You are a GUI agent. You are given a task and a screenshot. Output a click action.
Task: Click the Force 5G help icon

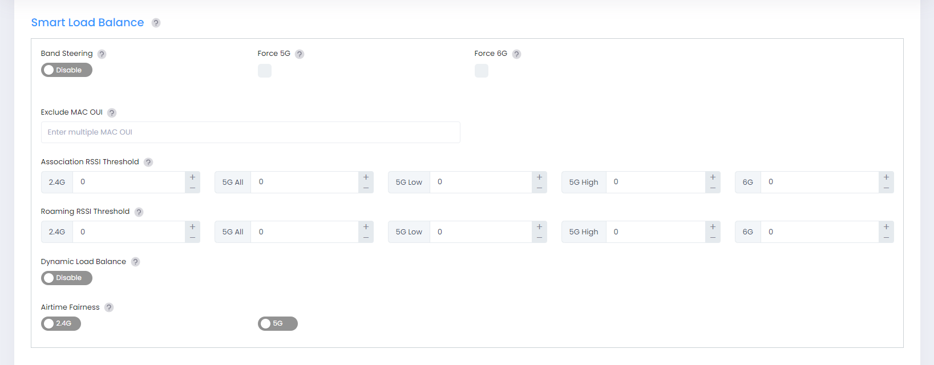point(300,54)
